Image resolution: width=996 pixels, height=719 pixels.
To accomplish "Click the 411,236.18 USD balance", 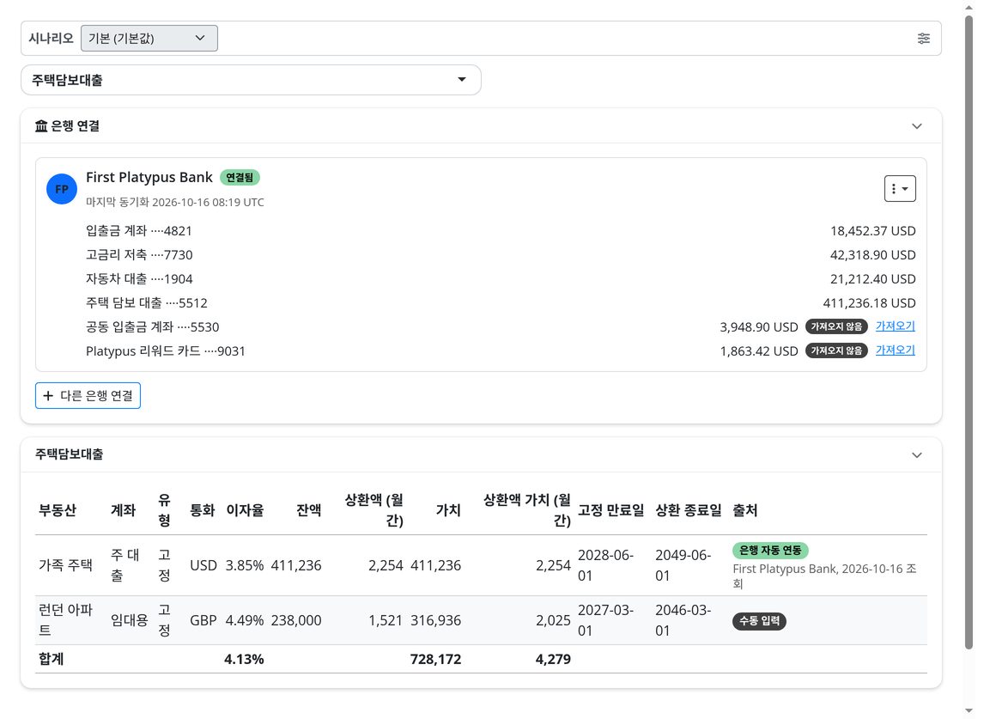I will (x=869, y=303).
